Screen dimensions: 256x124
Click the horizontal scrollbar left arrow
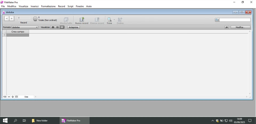click(36, 97)
